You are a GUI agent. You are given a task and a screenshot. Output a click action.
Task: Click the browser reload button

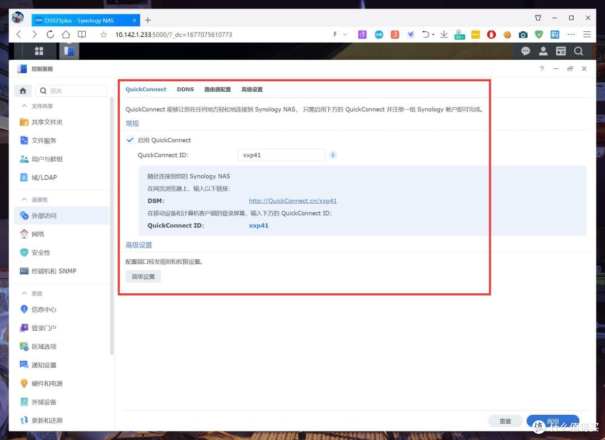(x=50, y=34)
